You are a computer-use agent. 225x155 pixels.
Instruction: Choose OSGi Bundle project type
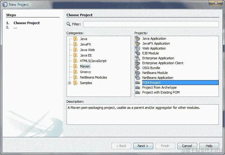pos(151,68)
